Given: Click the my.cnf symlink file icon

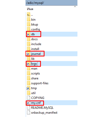Looking at the screenshot, I should pyautogui.click(x=28, y=103).
